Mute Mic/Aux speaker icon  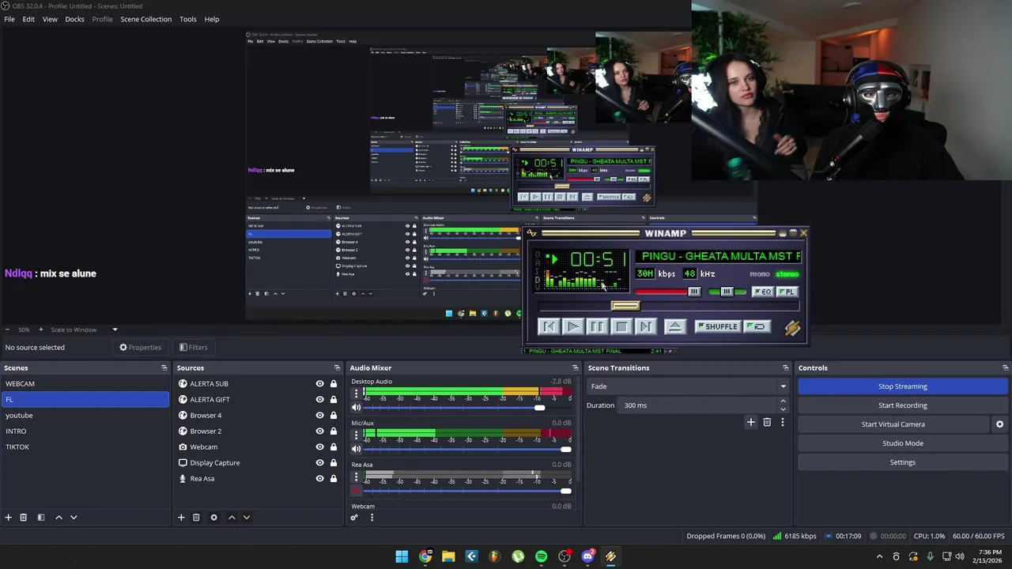(356, 450)
